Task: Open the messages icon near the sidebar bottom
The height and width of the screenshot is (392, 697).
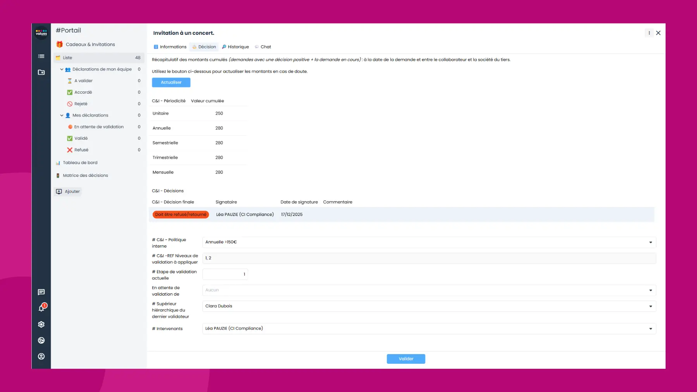Action: [x=41, y=292]
